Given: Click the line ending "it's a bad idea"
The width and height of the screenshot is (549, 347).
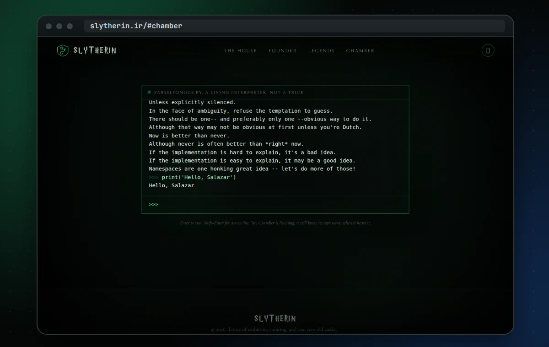Looking at the screenshot, I should point(242,152).
